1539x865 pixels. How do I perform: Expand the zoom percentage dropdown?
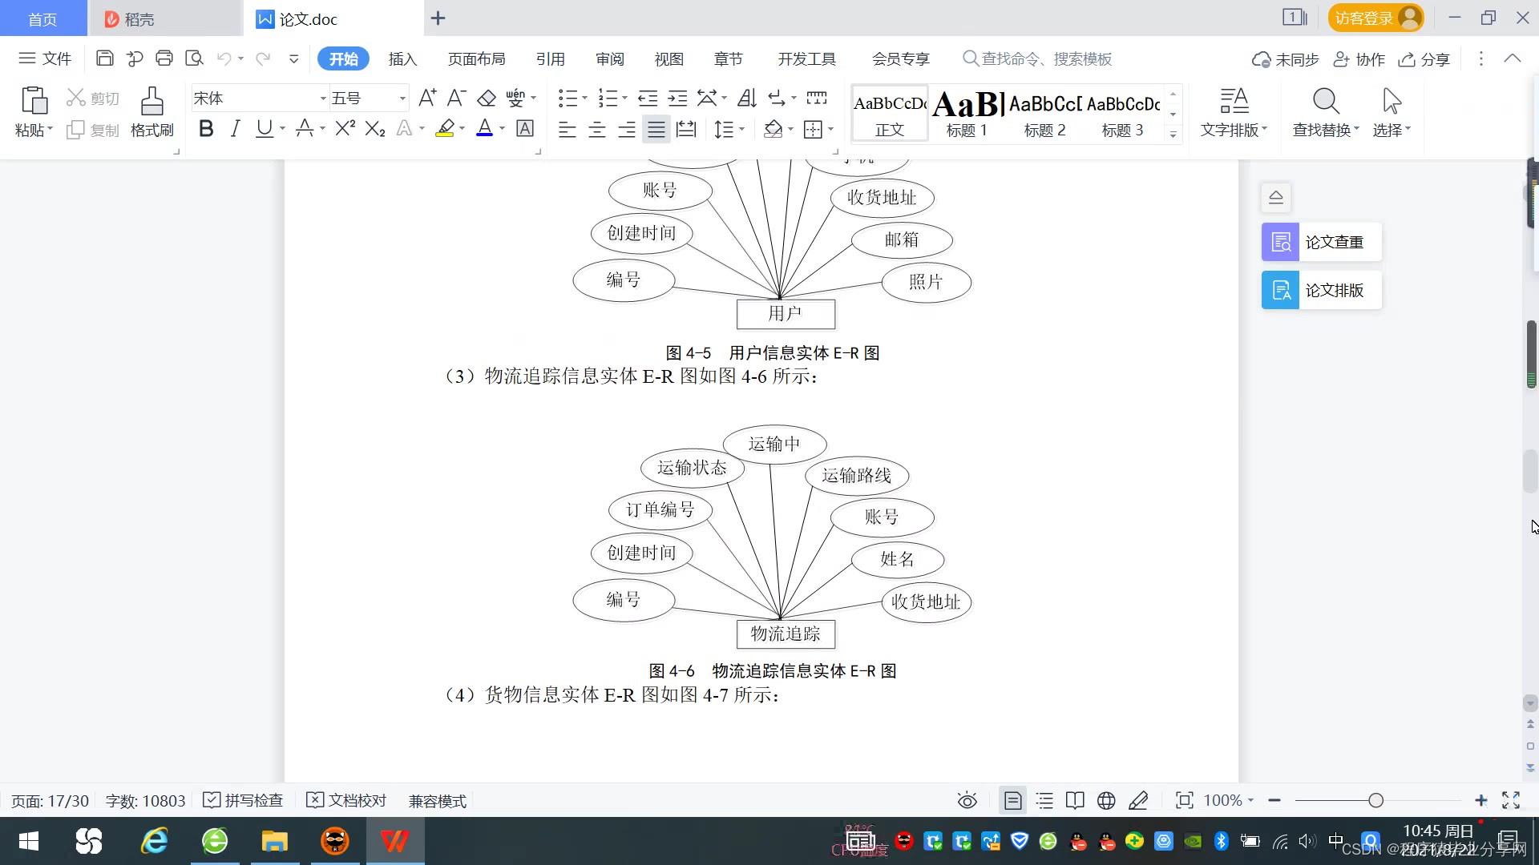[1250, 801]
